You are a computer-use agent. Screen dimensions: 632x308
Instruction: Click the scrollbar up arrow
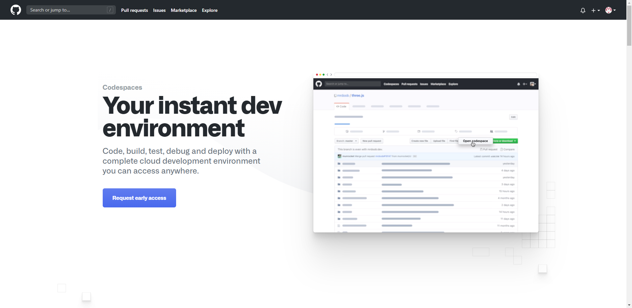(x=629, y=2)
